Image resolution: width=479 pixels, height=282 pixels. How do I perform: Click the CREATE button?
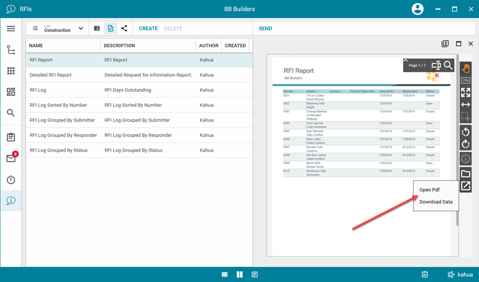(148, 28)
